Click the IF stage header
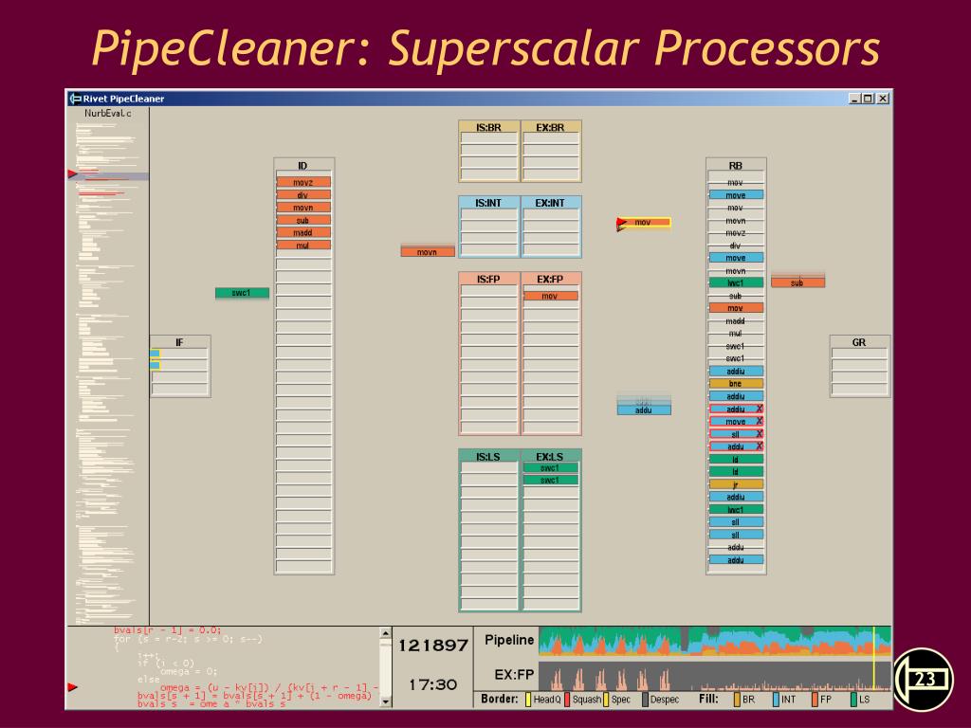 [179, 342]
